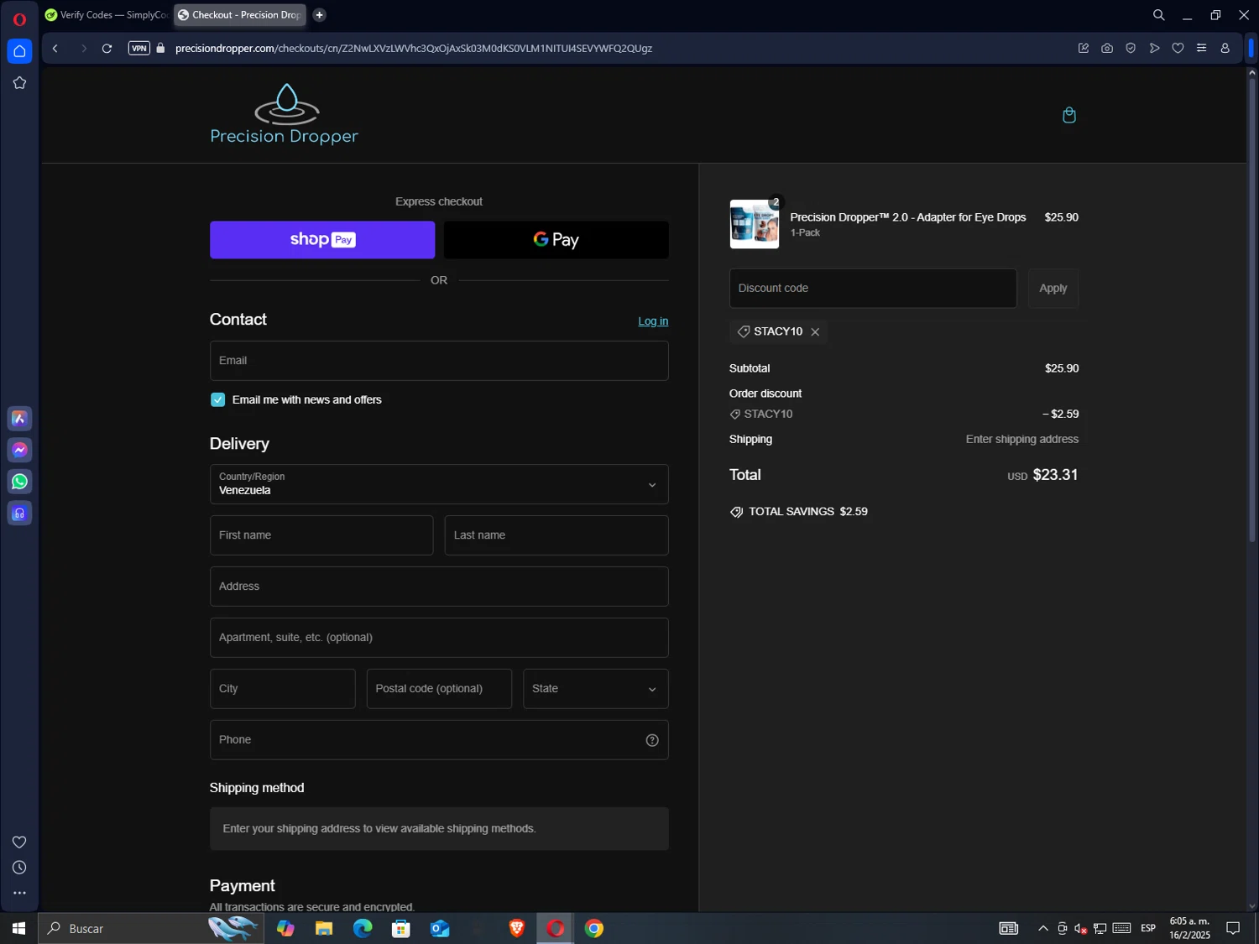Viewport: 1259px width, 944px height.
Task: Switch to Verify Codes SimplyCodes tab
Action: (107, 15)
